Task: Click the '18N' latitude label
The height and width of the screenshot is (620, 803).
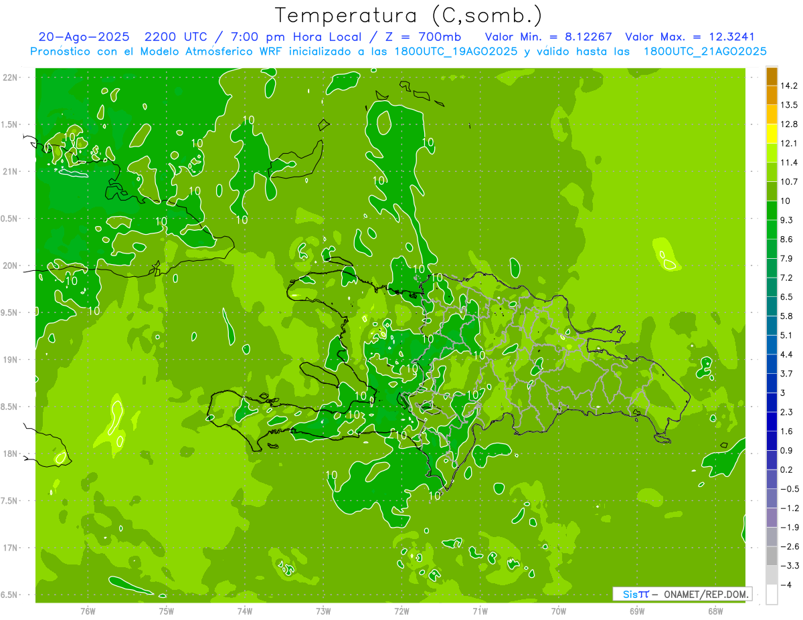Action: click(11, 453)
